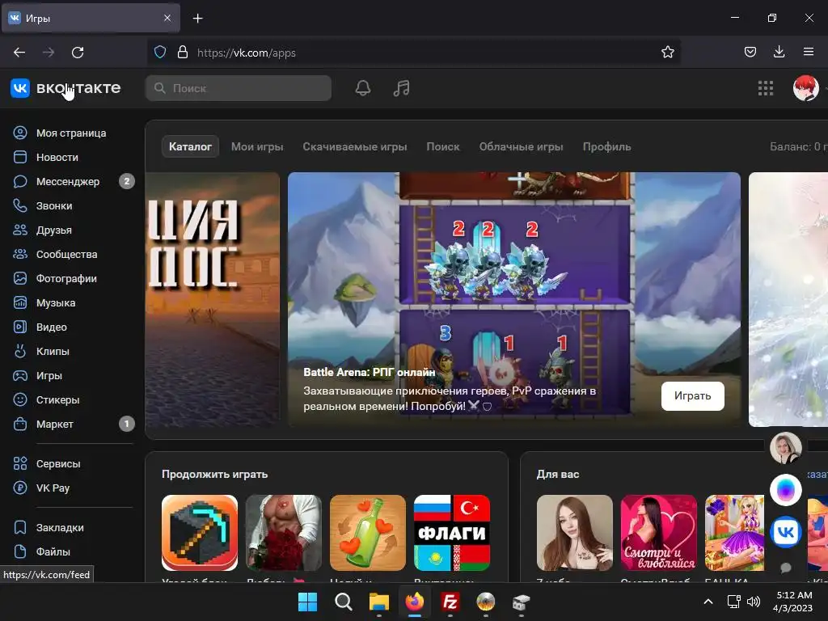Click the Friends sidebar icon
Screen dimensions: 828x621
pos(20,230)
